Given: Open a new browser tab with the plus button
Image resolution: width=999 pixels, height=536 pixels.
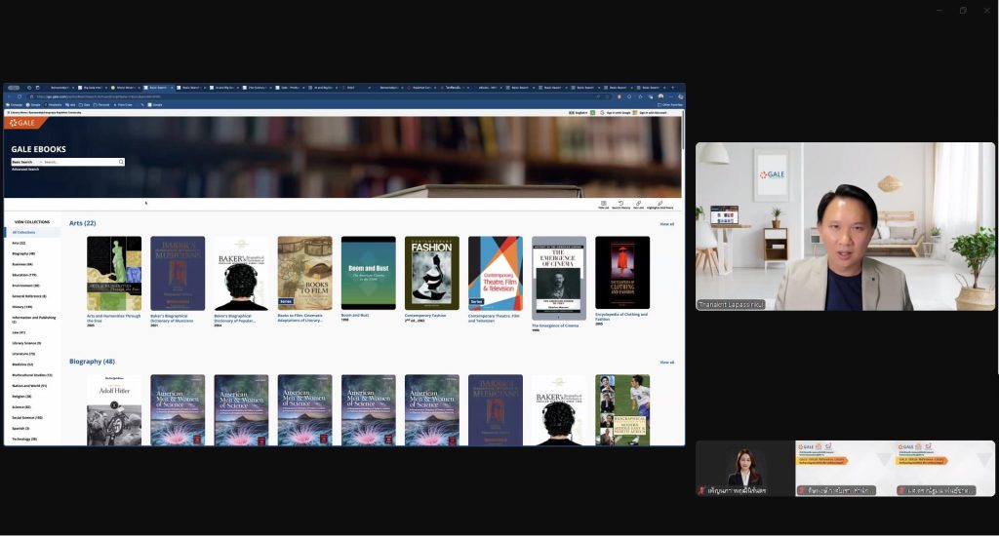Looking at the screenshot, I should (x=673, y=87).
